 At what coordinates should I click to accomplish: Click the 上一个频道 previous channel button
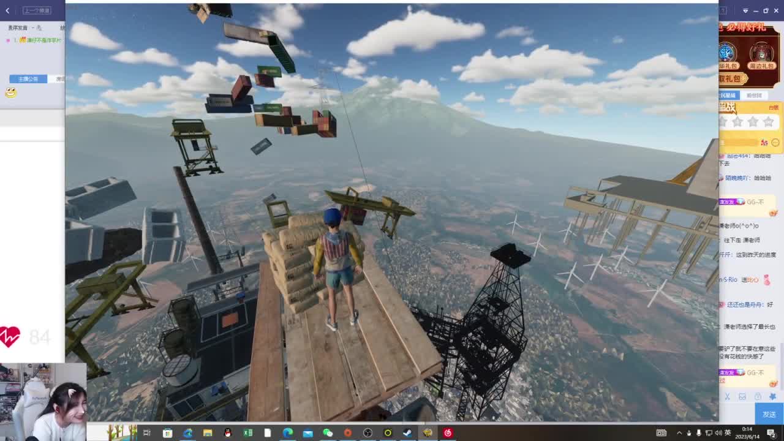point(37,10)
